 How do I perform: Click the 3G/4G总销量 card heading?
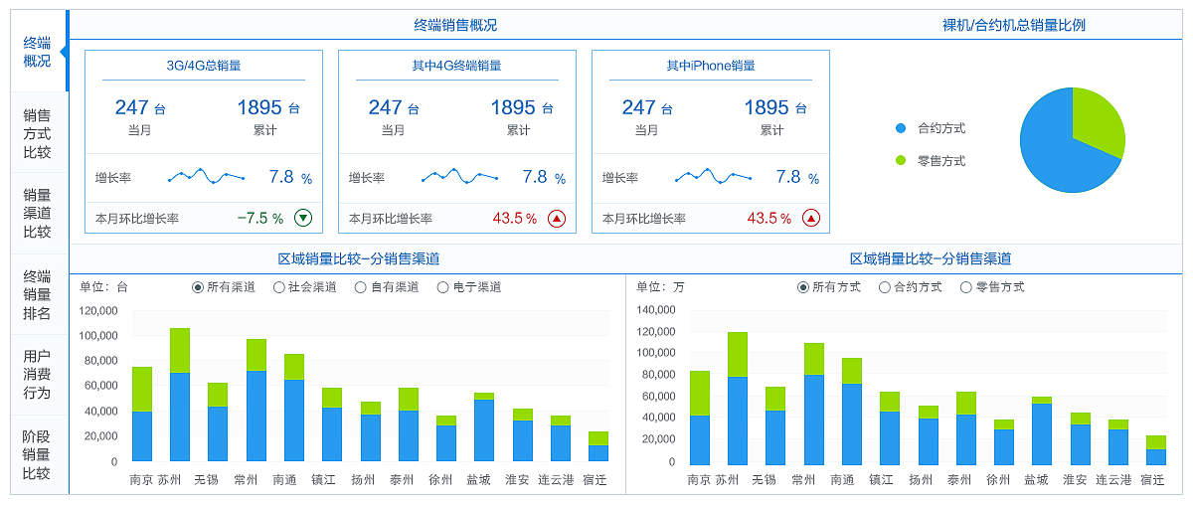204,66
